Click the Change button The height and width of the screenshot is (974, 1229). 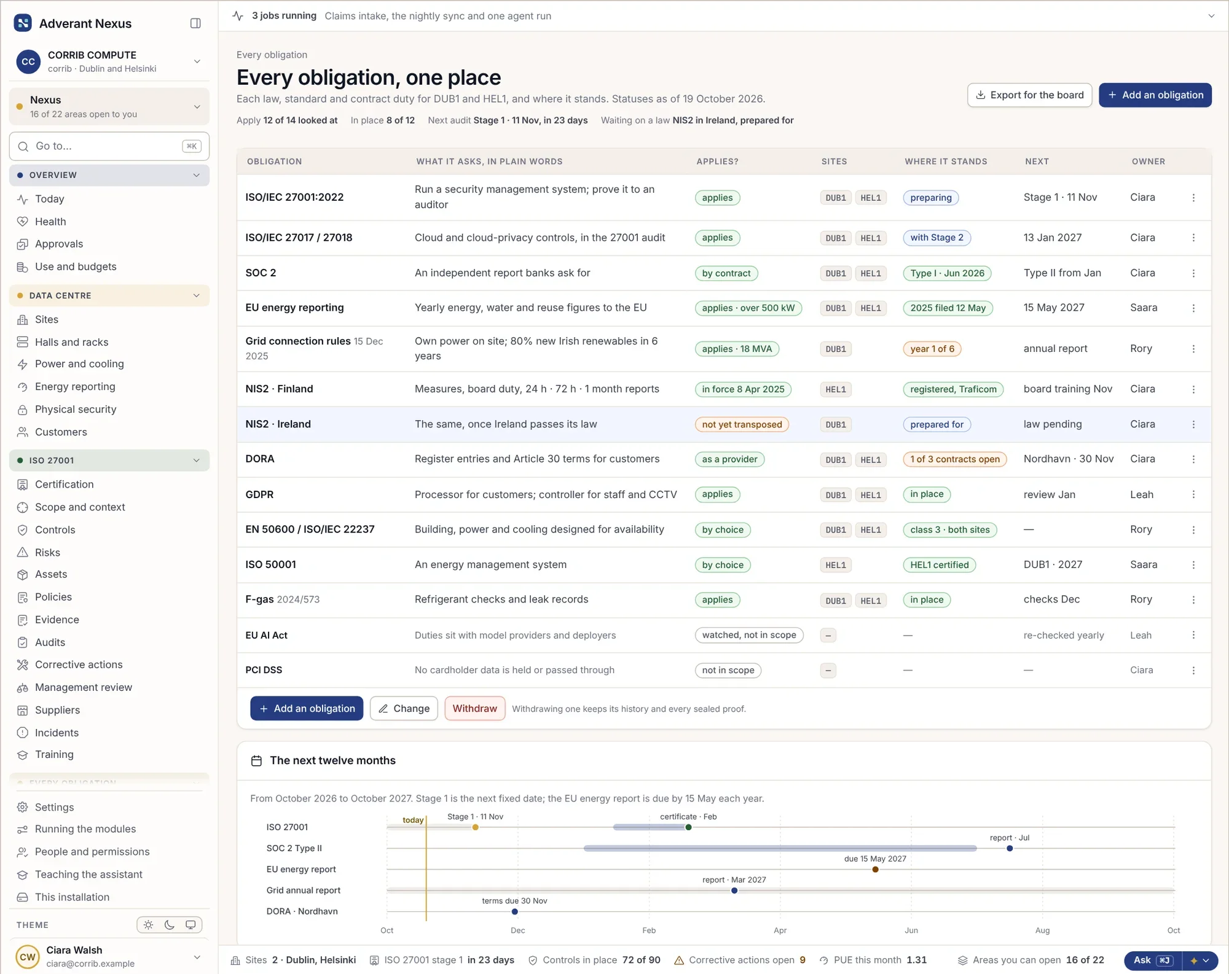tap(404, 709)
